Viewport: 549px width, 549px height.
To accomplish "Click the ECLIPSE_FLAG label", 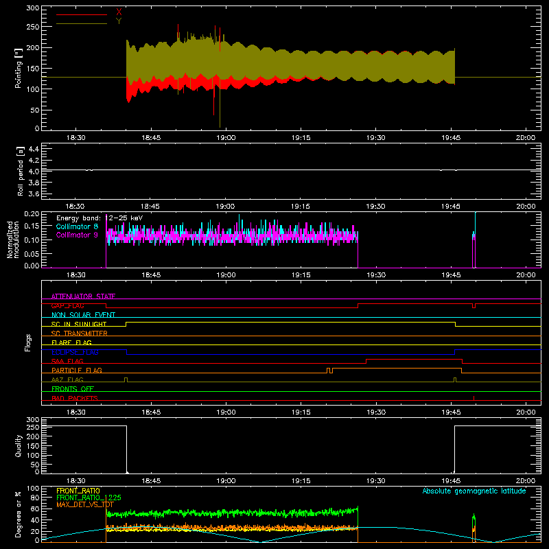I will [75, 352].
